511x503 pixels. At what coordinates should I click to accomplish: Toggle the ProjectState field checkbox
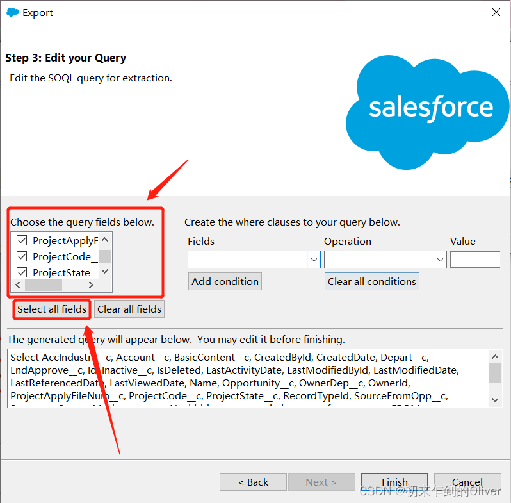22,272
